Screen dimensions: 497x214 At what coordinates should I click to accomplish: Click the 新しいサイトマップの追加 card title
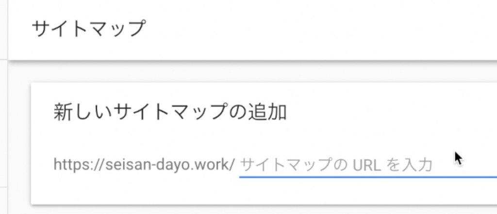click(x=170, y=112)
